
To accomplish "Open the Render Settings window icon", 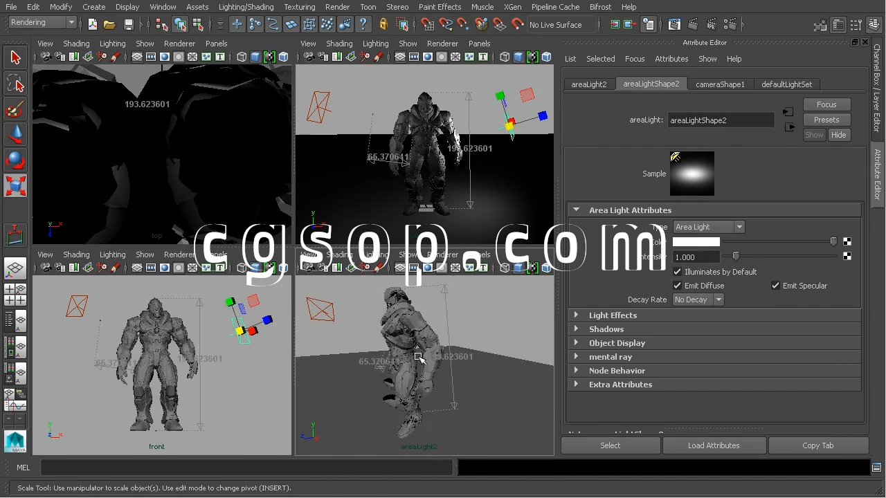I will [x=729, y=24].
